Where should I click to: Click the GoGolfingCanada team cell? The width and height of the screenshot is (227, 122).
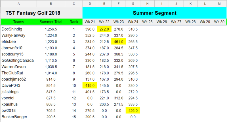tap(18, 60)
